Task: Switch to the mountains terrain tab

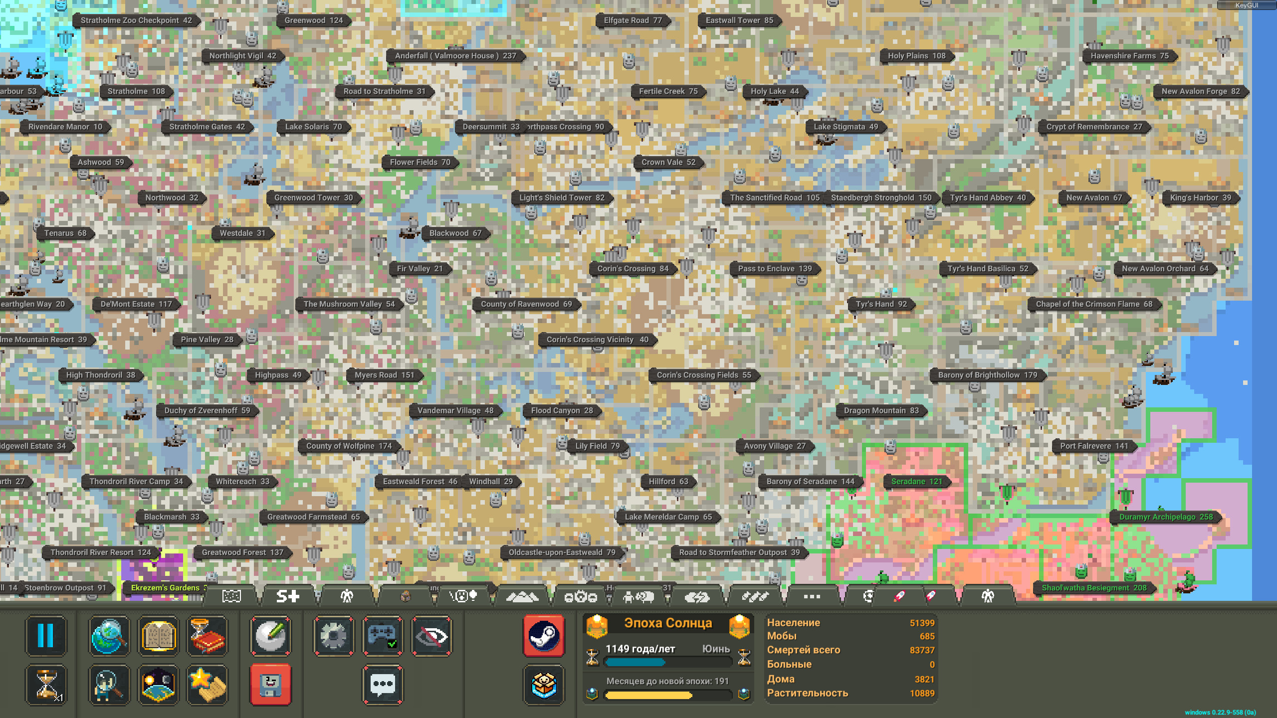Action: click(x=522, y=596)
